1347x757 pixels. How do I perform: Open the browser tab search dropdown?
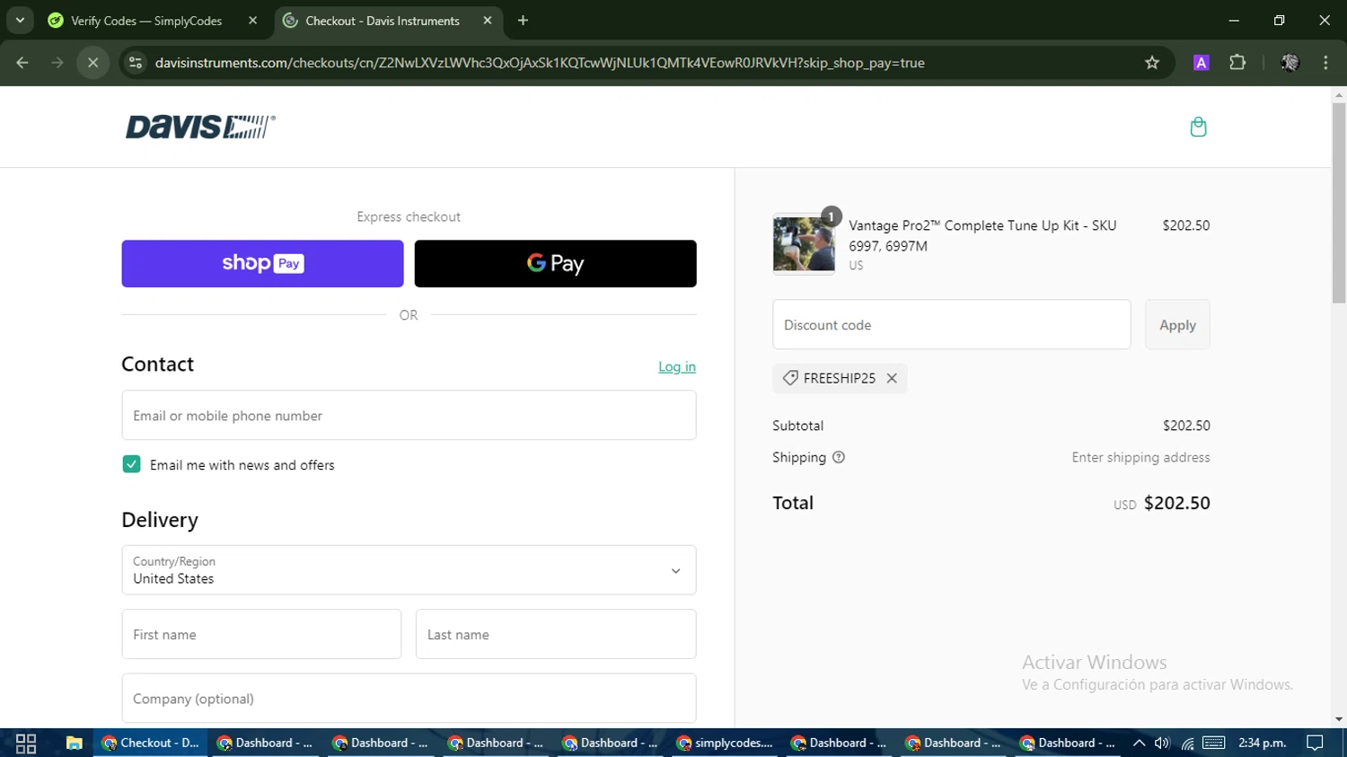20,20
